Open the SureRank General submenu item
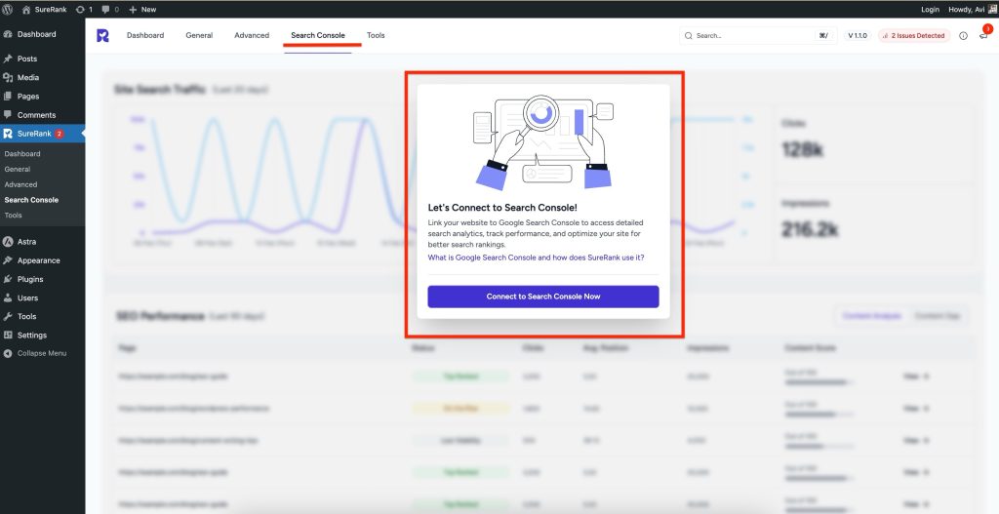999x514 pixels. [x=18, y=169]
